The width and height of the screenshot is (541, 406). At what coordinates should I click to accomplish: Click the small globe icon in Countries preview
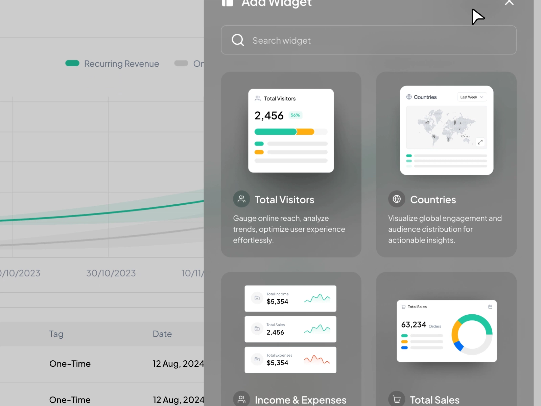[409, 97]
